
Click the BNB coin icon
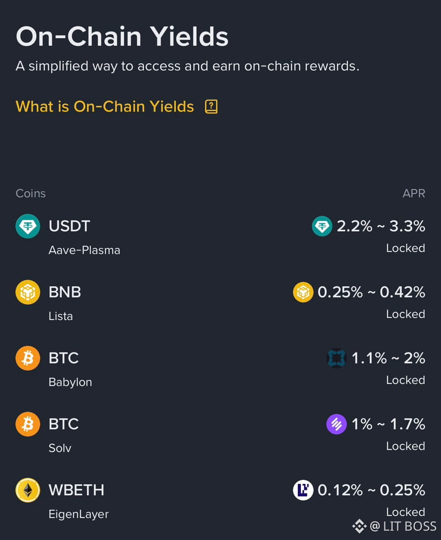(28, 292)
